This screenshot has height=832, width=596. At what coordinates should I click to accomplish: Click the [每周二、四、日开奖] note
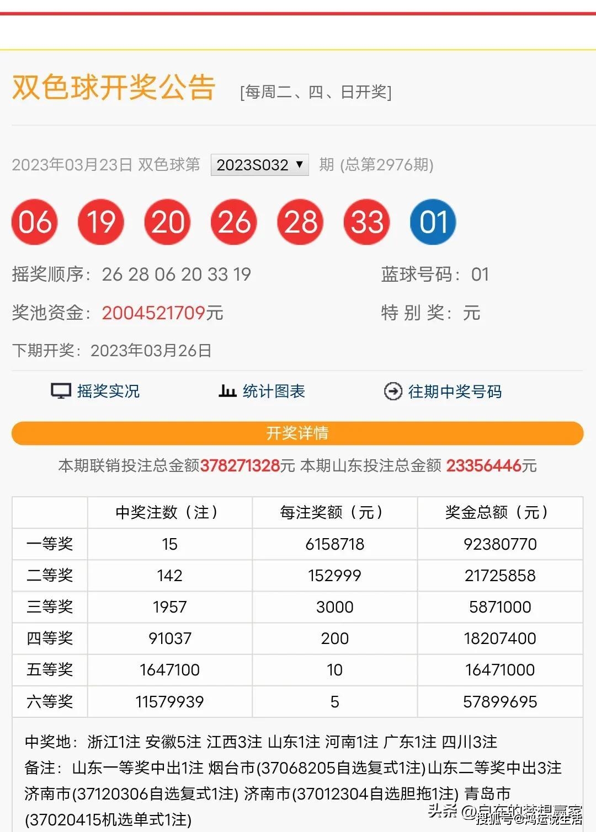[316, 92]
